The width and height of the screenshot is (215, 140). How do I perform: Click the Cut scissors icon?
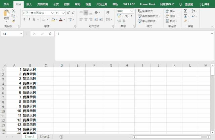coord(13,11)
